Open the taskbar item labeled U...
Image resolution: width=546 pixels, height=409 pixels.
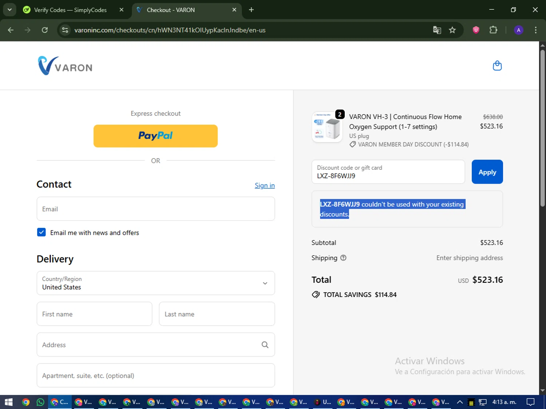click(323, 402)
